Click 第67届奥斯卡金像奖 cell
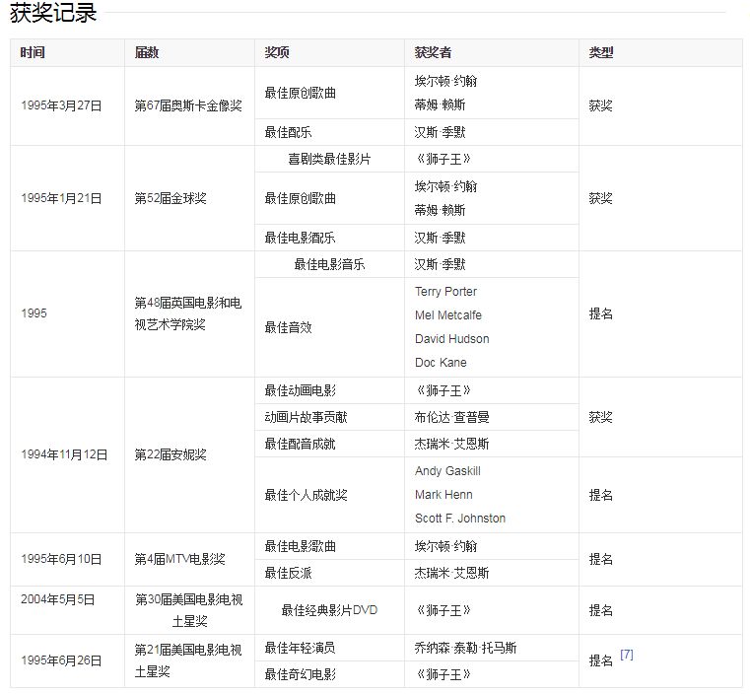750x694 pixels. coord(188,105)
